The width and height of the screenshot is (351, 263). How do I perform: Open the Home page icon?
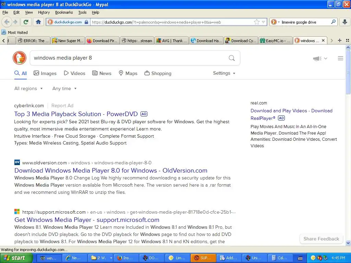coord(38,22)
